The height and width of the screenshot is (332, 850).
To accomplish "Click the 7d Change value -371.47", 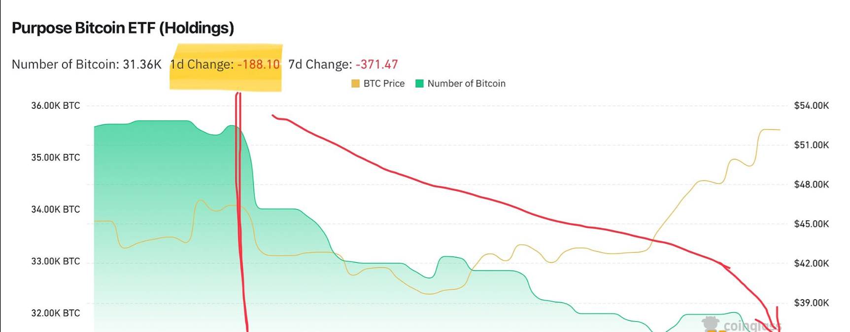I will (376, 64).
